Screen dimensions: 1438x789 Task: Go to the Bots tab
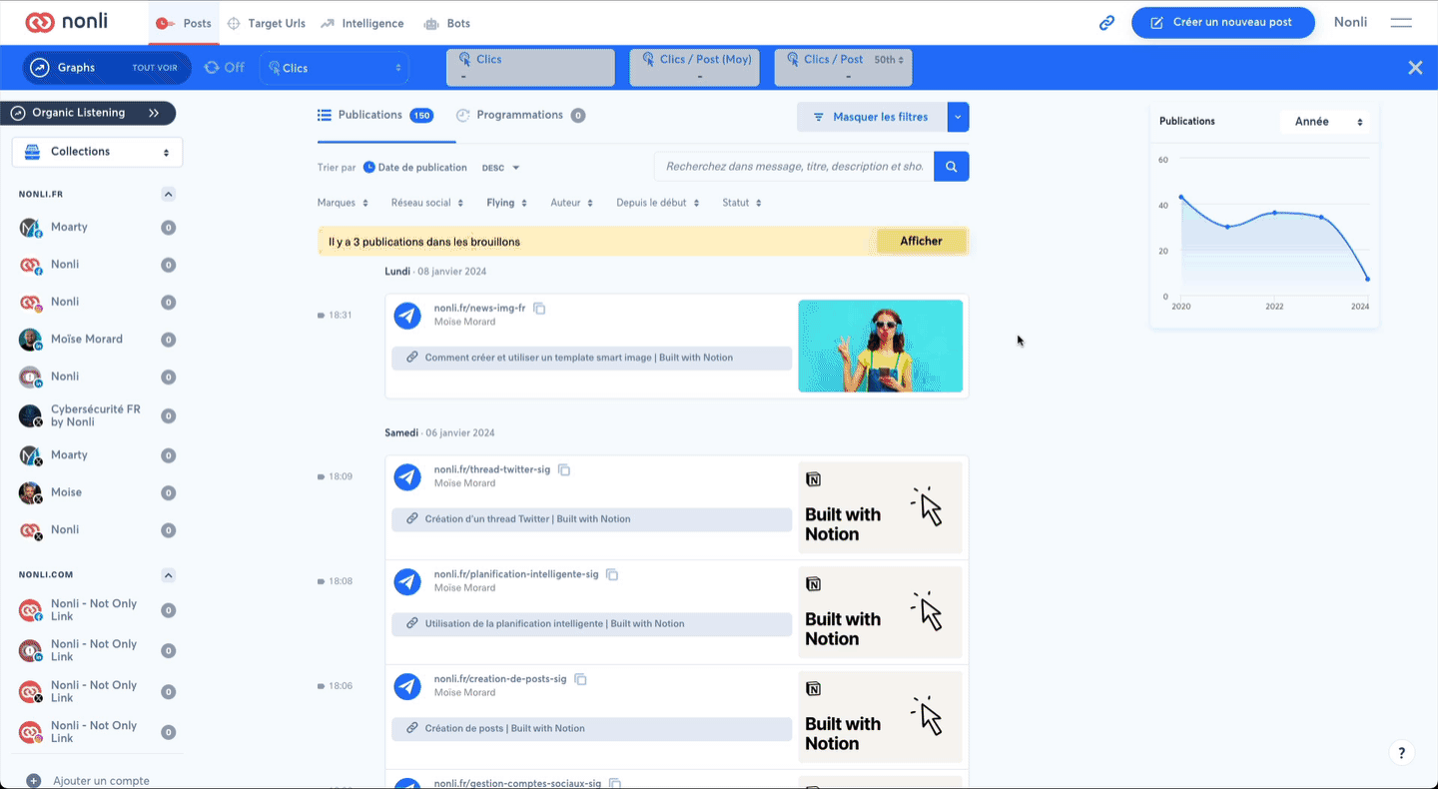pos(446,23)
